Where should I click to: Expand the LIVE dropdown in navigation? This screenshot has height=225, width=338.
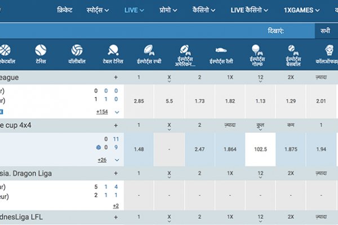(x=134, y=10)
